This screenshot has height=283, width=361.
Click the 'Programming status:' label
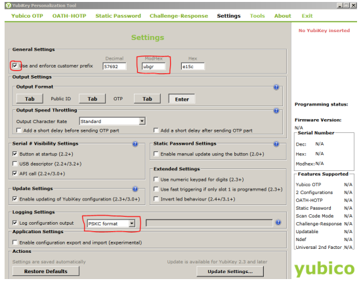(322, 105)
